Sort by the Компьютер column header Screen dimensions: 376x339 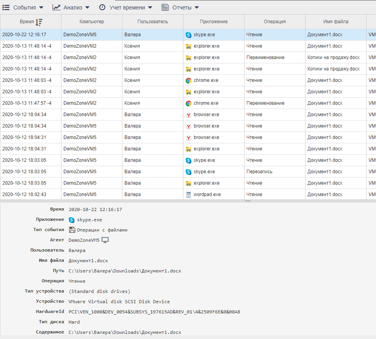pos(92,22)
